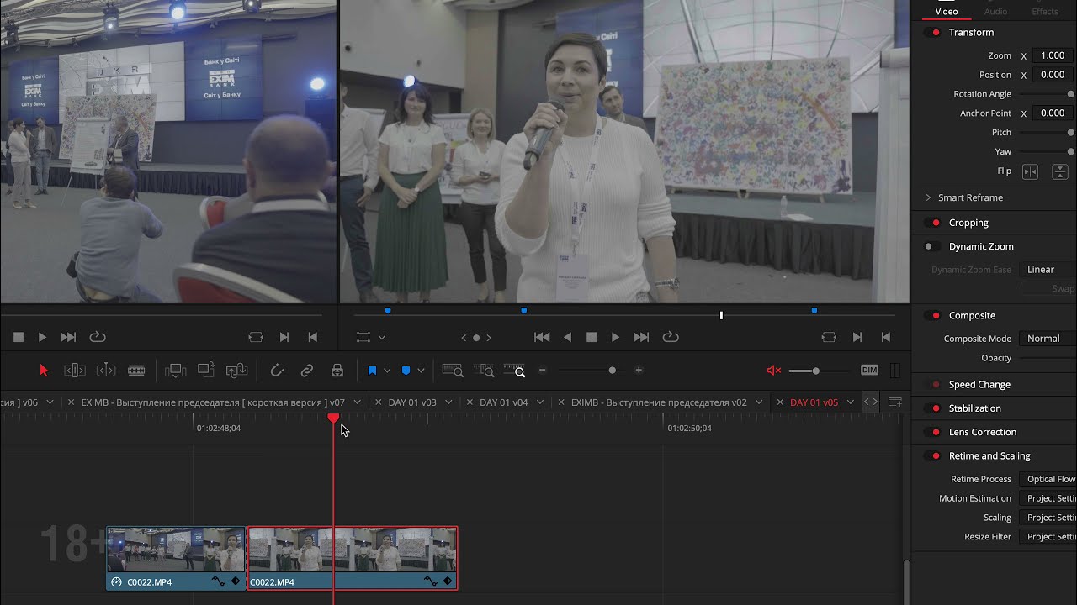
Task: Toggle loop in the timeline viewer
Action: [671, 337]
